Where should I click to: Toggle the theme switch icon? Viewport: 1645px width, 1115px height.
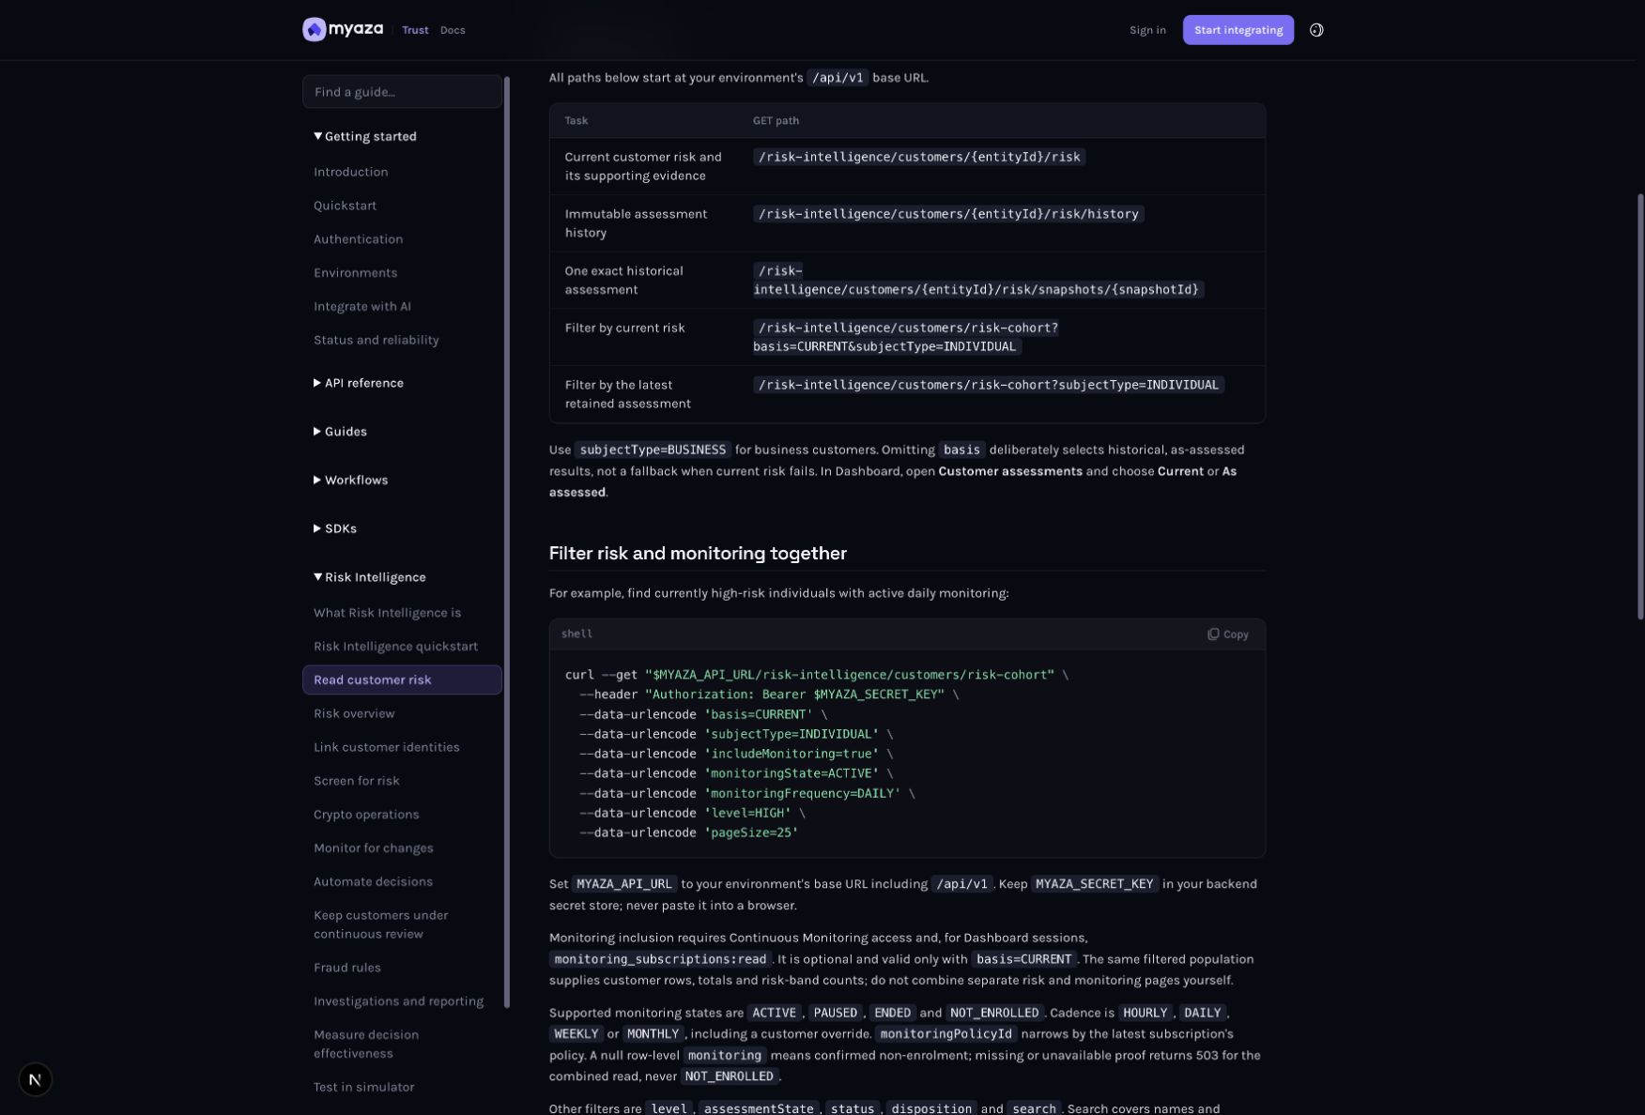(x=1316, y=30)
